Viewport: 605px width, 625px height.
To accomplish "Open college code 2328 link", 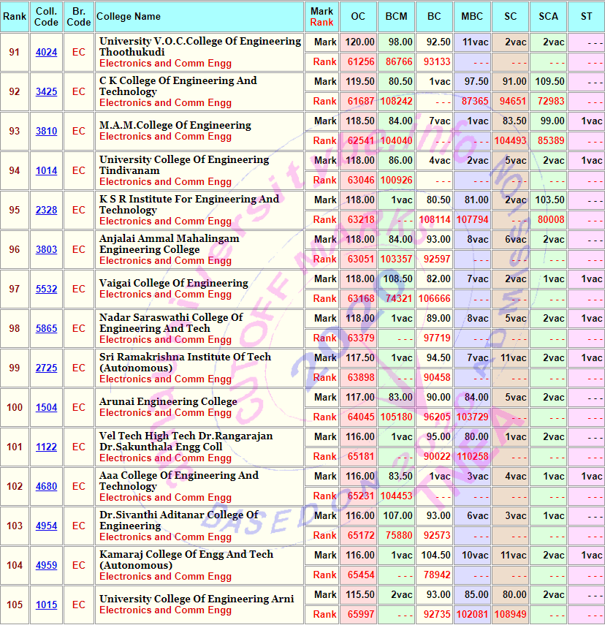I will pos(46,211).
